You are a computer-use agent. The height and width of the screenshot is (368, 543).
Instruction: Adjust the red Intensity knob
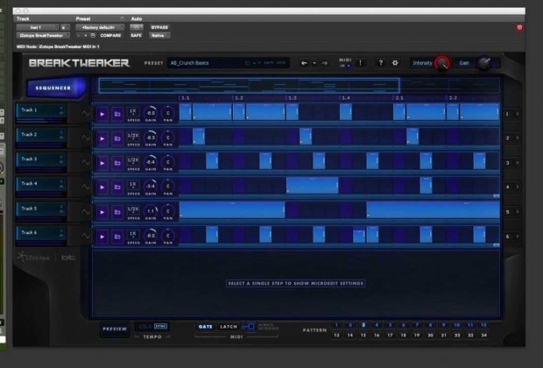442,63
